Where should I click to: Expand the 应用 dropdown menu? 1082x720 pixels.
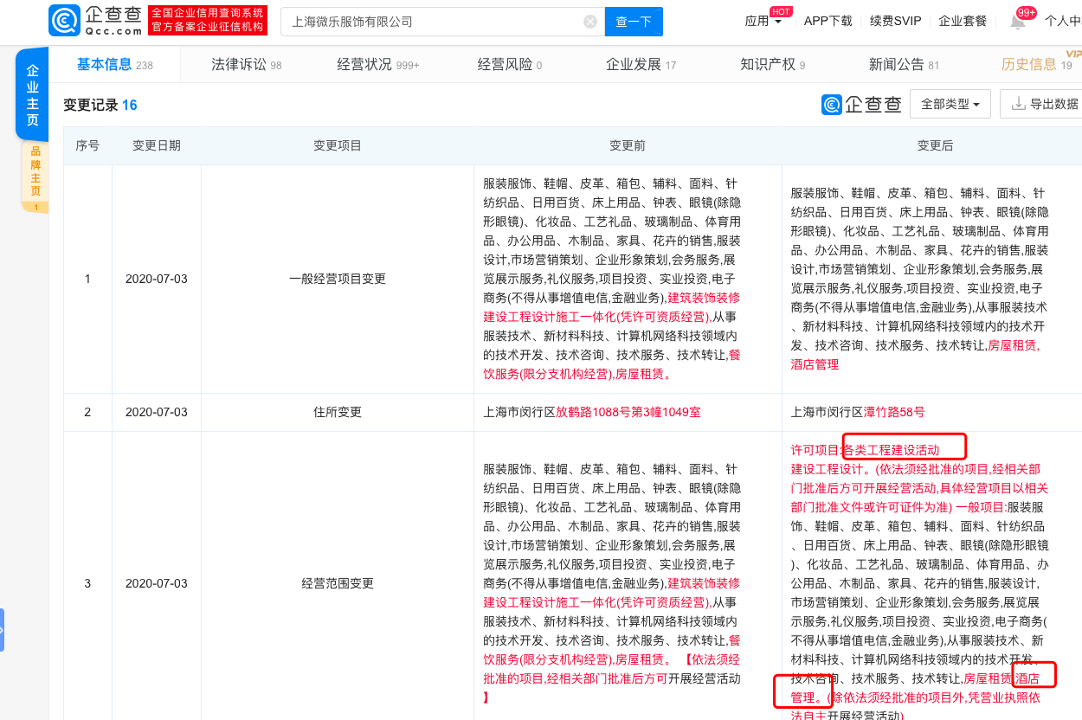pos(763,22)
